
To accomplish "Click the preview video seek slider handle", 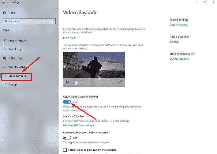I will pyautogui.click(x=76, y=83).
